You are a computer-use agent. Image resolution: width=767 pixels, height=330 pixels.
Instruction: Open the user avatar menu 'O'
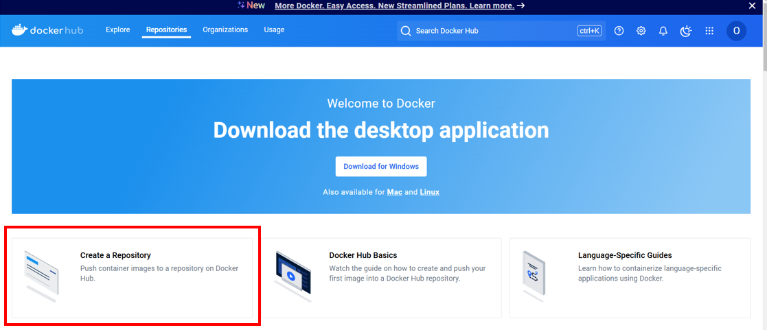[736, 31]
